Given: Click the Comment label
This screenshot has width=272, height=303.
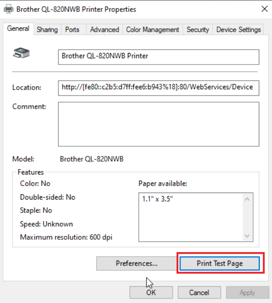Looking at the screenshot, I should click(x=29, y=106).
